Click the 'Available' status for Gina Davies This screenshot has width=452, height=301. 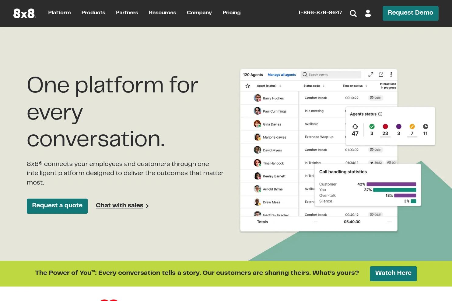311,124
